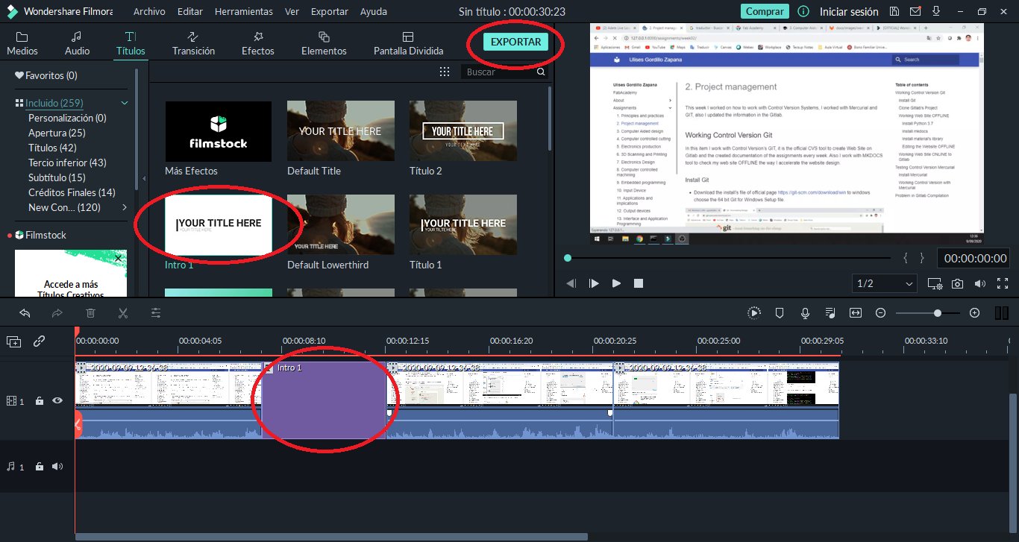Switch to the Medios tab
Image resolution: width=1019 pixels, height=542 pixels.
(22, 44)
